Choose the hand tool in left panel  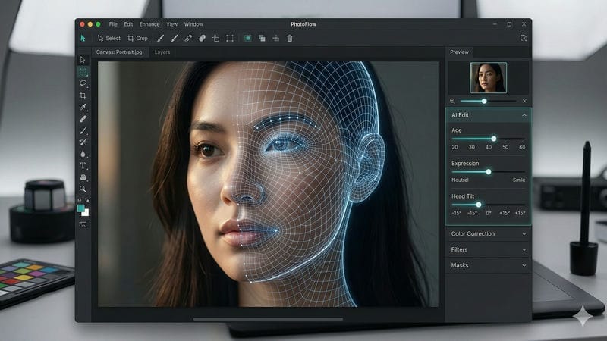pos(83,177)
